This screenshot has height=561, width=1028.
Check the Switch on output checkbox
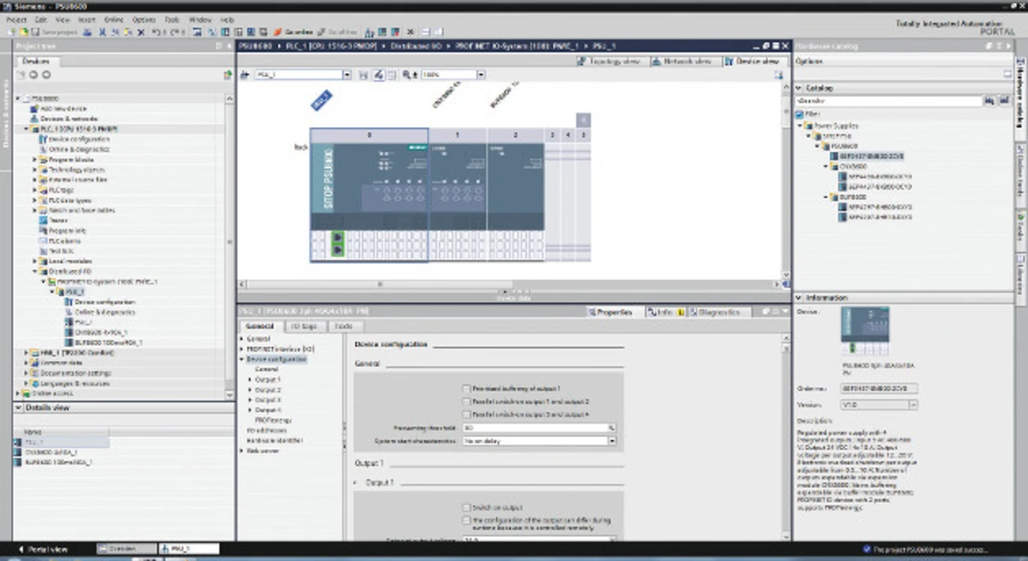[x=467, y=507]
